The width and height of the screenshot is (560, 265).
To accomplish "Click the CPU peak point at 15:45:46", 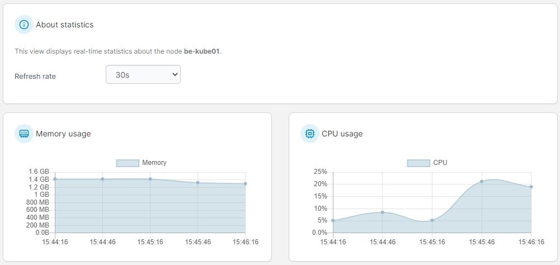I will pyautogui.click(x=481, y=181).
